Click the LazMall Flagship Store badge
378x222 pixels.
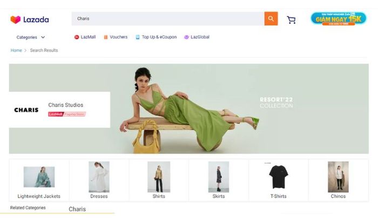[67, 115]
